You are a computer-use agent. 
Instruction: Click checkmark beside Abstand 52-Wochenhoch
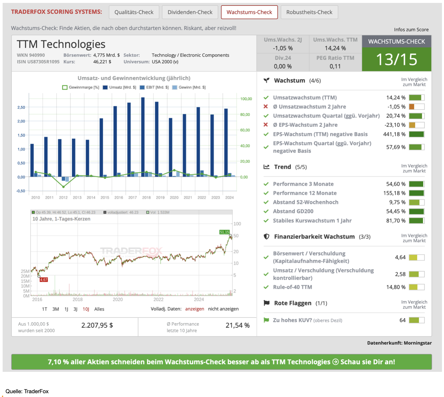266,202
